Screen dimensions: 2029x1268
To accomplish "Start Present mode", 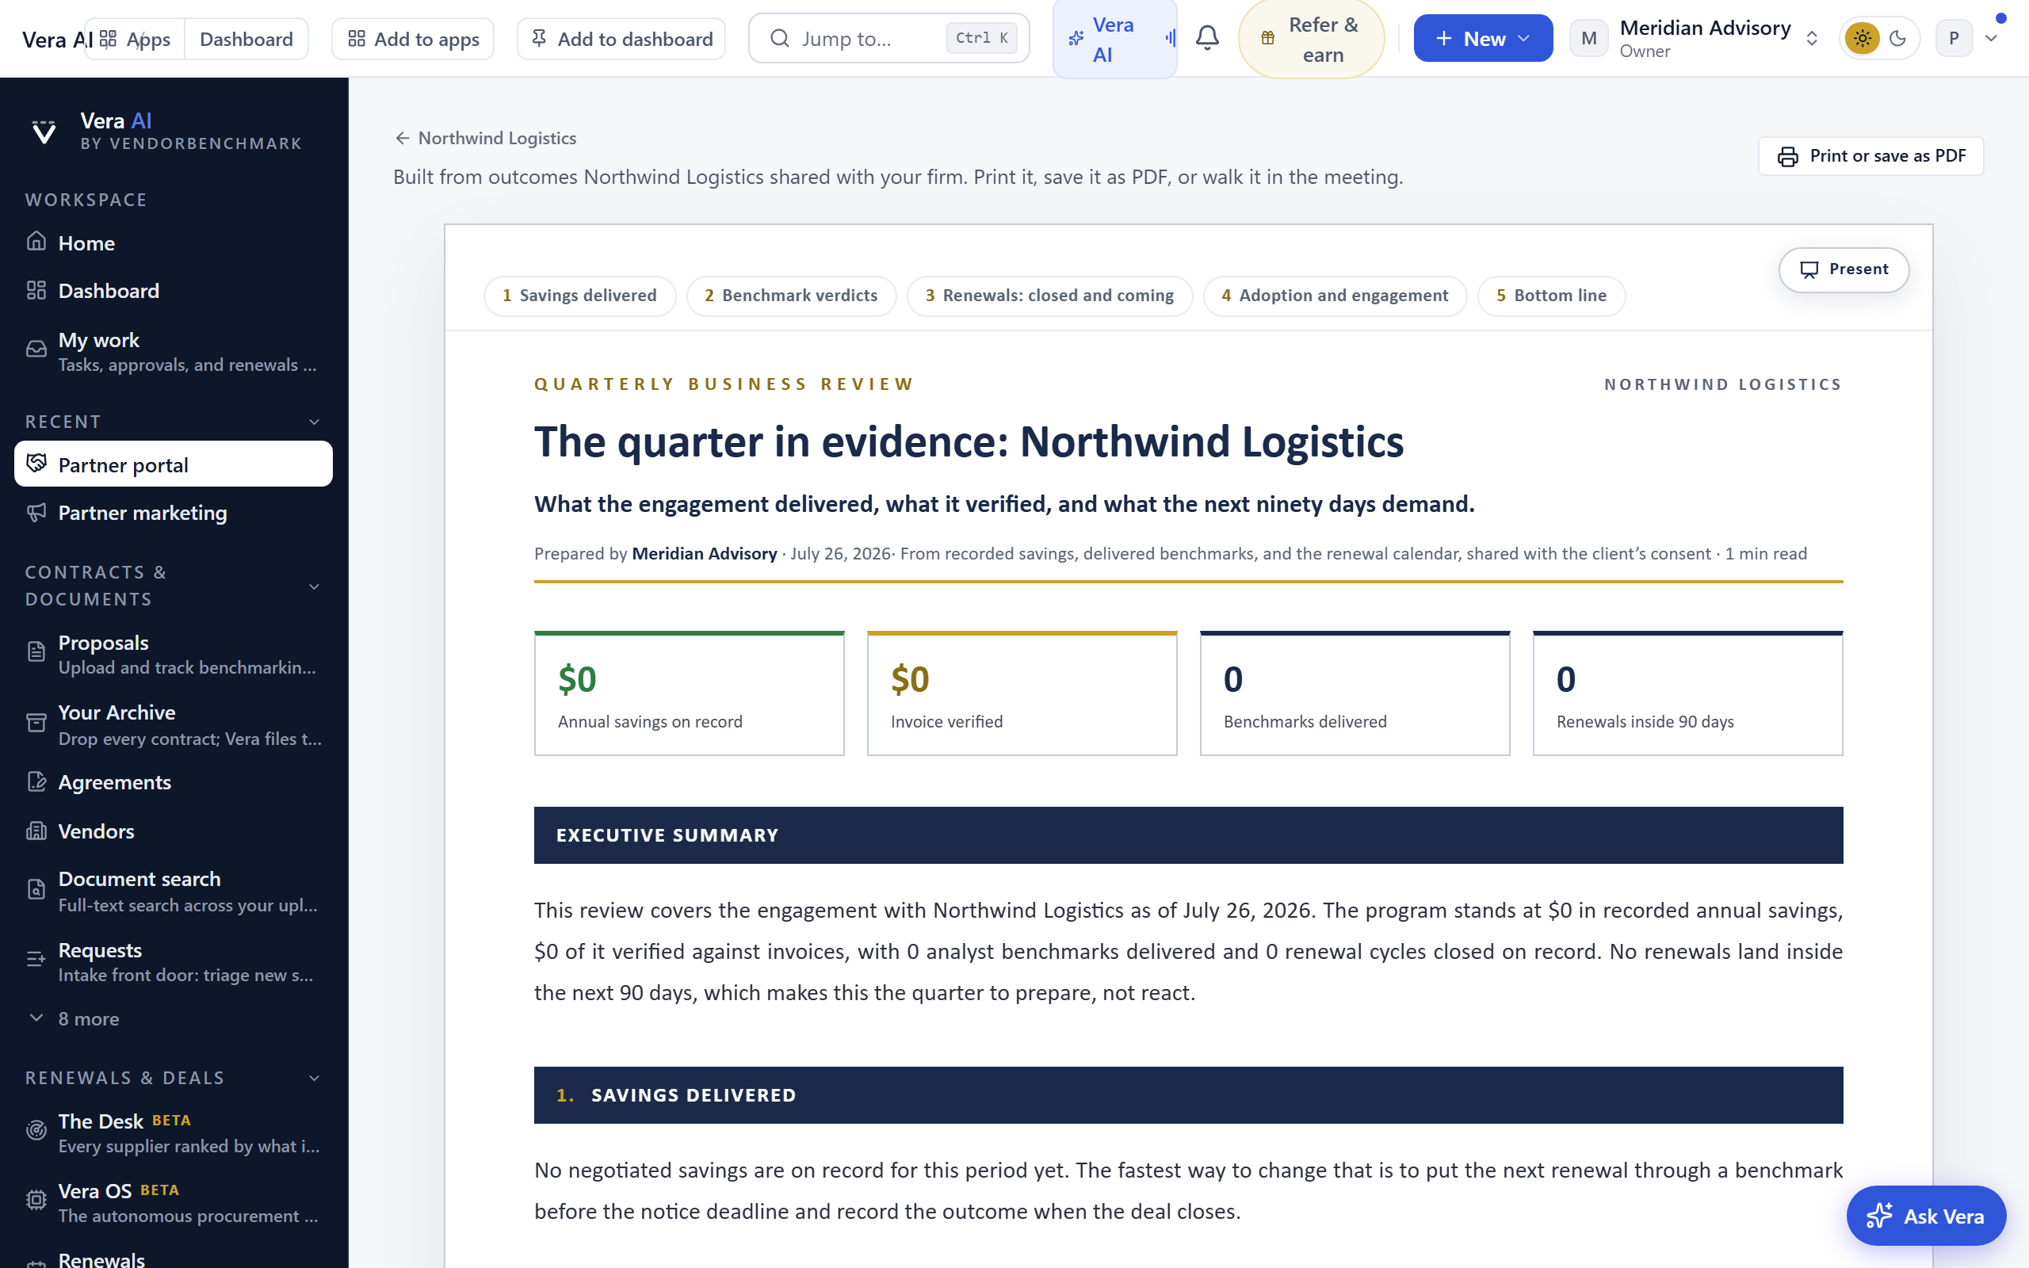I will tap(1844, 269).
